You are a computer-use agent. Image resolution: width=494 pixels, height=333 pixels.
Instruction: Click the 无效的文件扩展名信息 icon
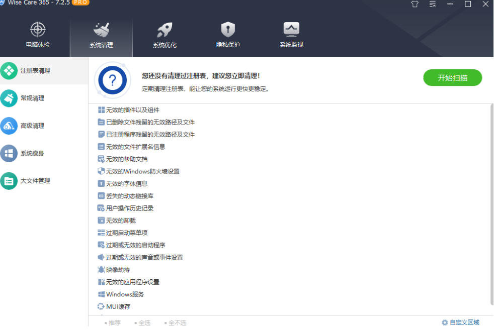point(101,147)
